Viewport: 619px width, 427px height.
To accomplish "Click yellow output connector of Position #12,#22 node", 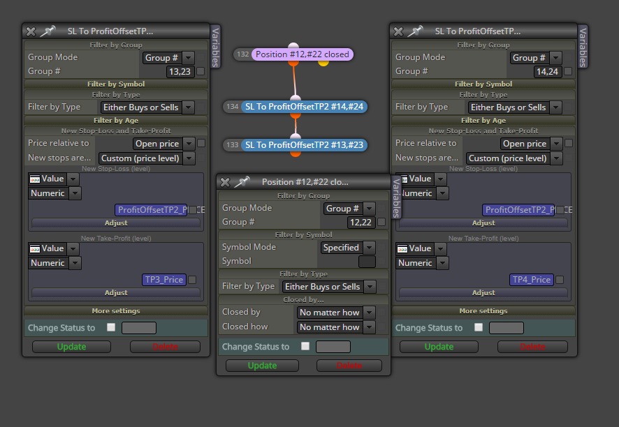I will (x=323, y=63).
